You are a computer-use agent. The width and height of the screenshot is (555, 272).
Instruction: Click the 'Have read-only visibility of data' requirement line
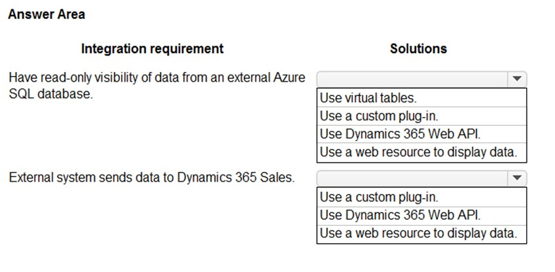[157, 77]
